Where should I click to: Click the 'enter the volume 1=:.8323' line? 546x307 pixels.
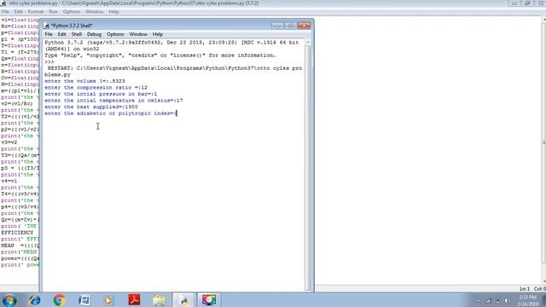[x=84, y=81]
